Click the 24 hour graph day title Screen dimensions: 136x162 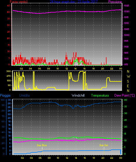tap(74, 1)
